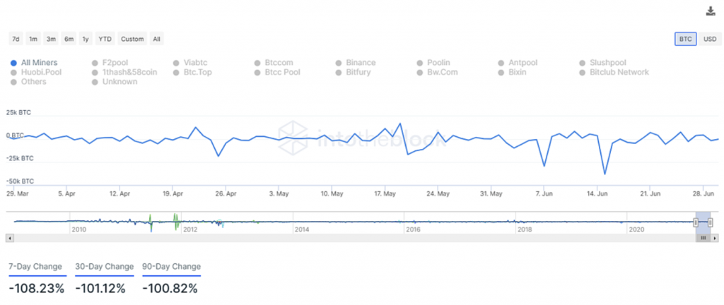This screenshot has height=305, width=724.
Task: Switch units to BTC
Action: 685,39
